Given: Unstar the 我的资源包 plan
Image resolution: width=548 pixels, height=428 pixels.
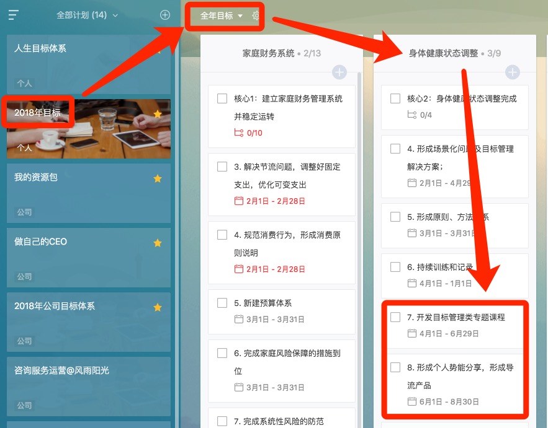Looking at the screenshot, I should tap(158, 178).
